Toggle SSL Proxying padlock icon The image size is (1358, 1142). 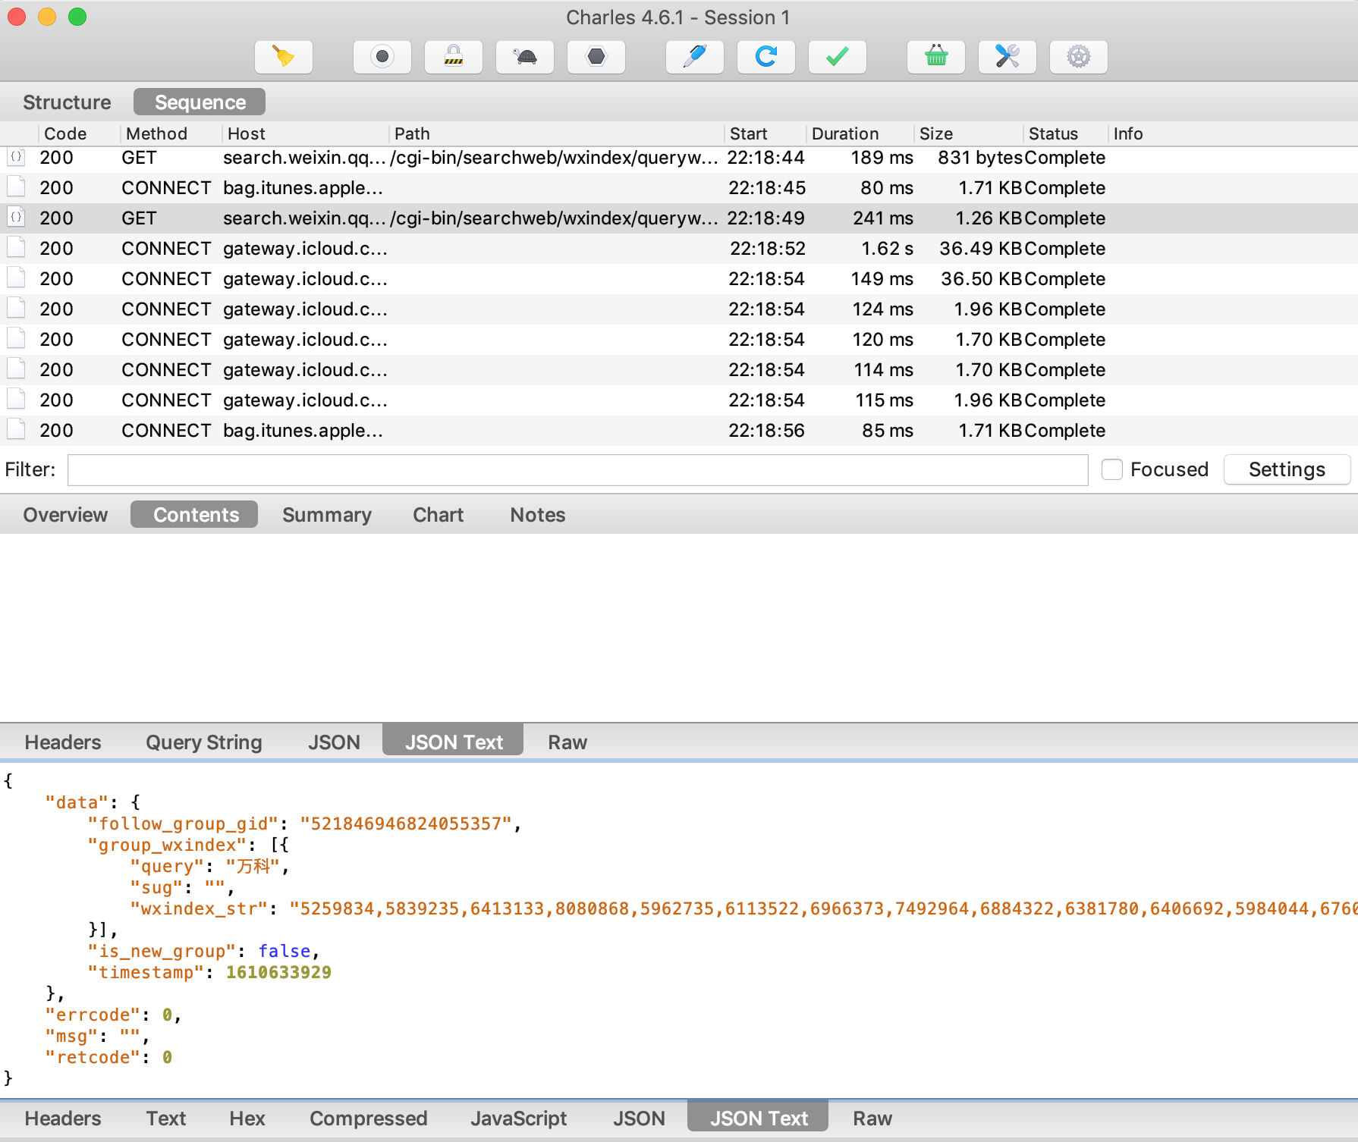pyautogui.click(x=453, y=57)
